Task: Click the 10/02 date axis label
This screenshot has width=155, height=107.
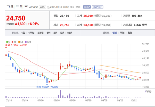Action: 134,101
